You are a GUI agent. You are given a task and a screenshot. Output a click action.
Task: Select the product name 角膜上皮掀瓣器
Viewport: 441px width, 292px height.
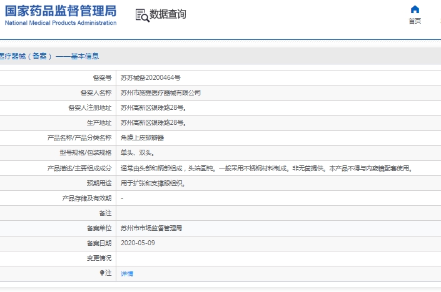(x=143, y=138)
